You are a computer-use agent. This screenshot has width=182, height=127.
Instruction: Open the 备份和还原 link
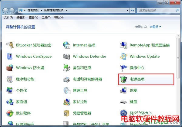click(x=82, y=68)
